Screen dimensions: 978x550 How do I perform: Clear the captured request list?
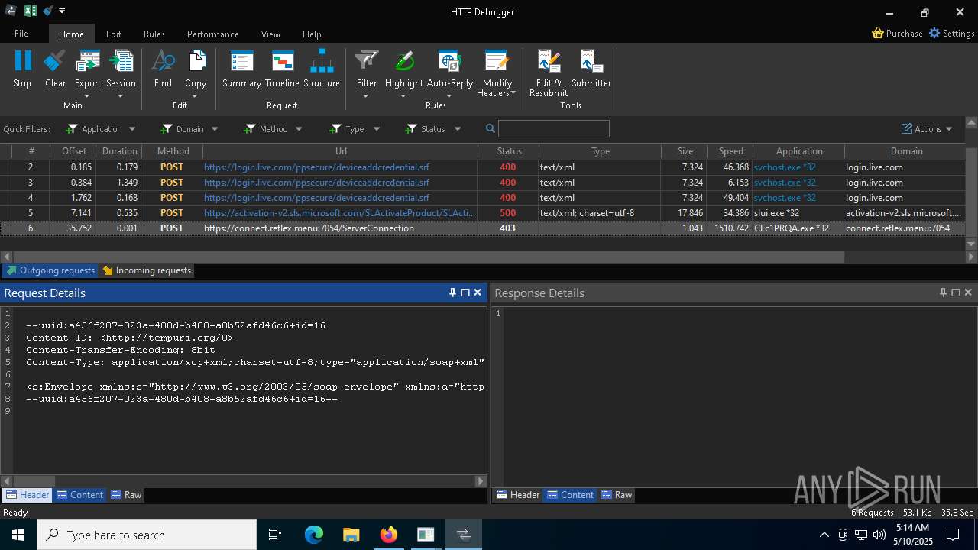[55, 68]
